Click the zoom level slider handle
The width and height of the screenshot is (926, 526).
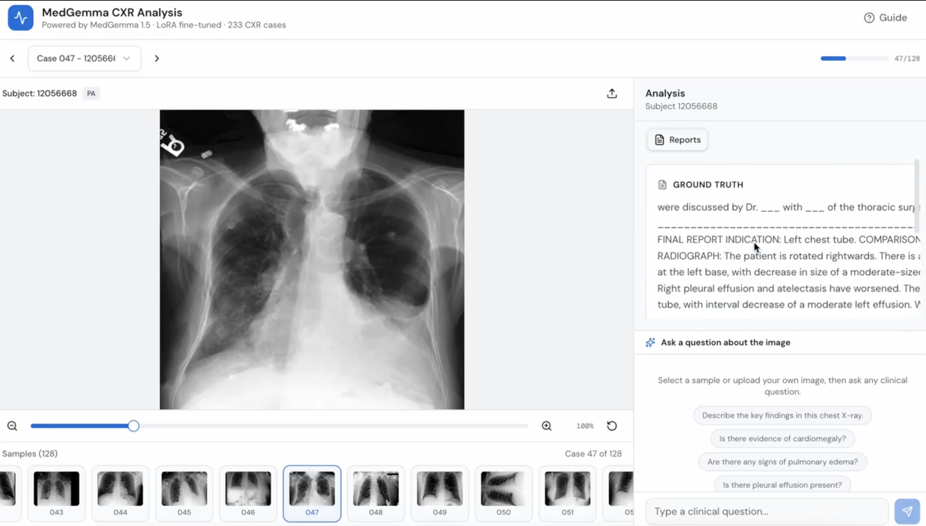click(x=134, y=426)
